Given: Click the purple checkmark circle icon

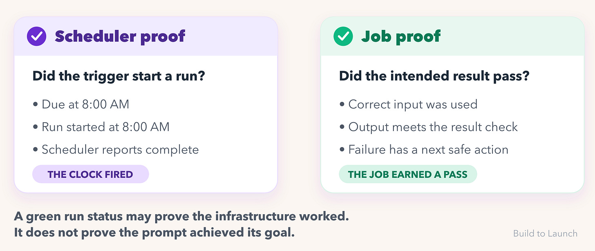Looking at the screenshot, I should pyautogui.click(x=37, y=37).
